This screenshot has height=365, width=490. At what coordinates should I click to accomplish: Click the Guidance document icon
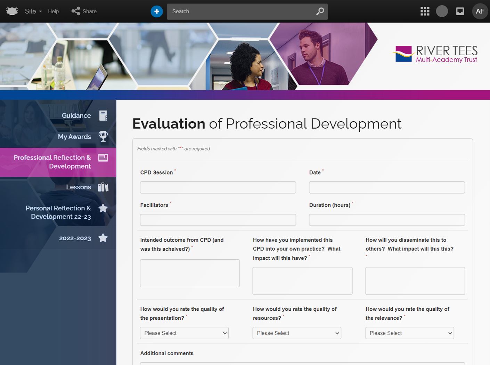click(103, 116)
